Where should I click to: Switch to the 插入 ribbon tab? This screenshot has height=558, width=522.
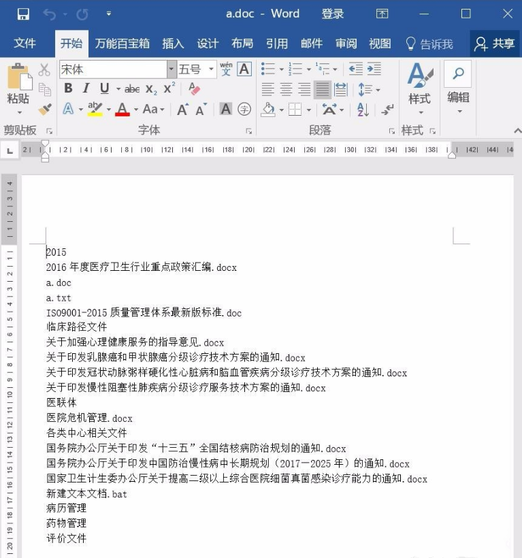tap(173, 44)
